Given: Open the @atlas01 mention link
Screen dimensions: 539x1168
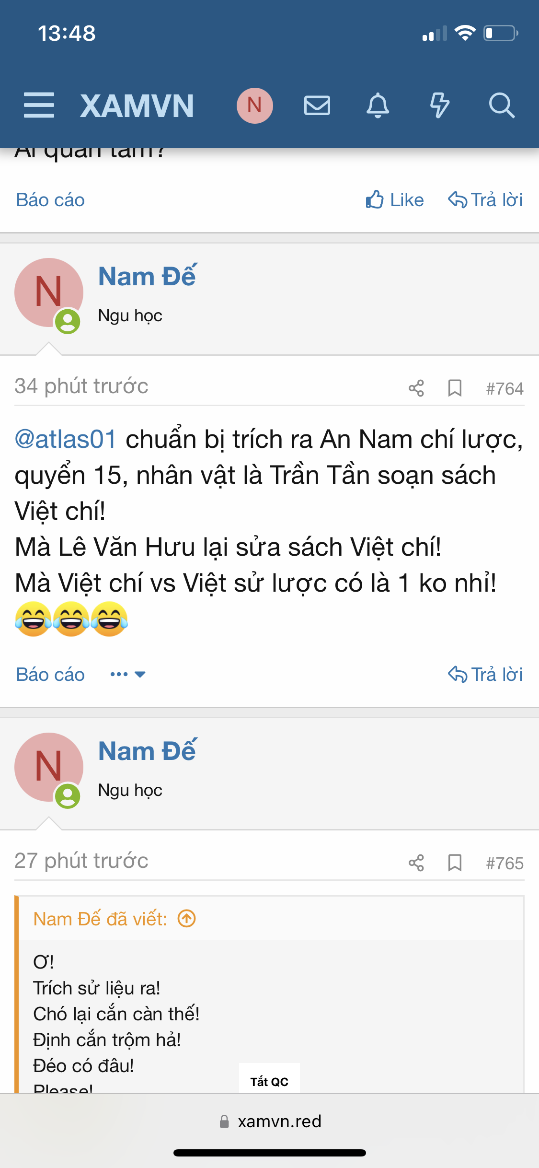Looking at the screenshot, I should 66,439.
